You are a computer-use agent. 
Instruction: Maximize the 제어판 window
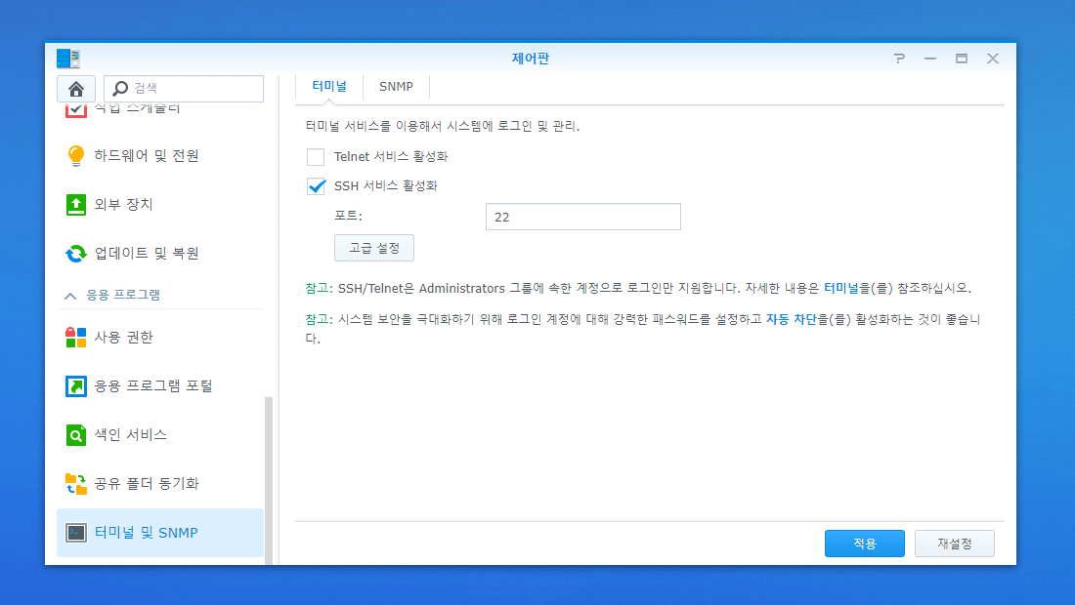coord(962,59)
